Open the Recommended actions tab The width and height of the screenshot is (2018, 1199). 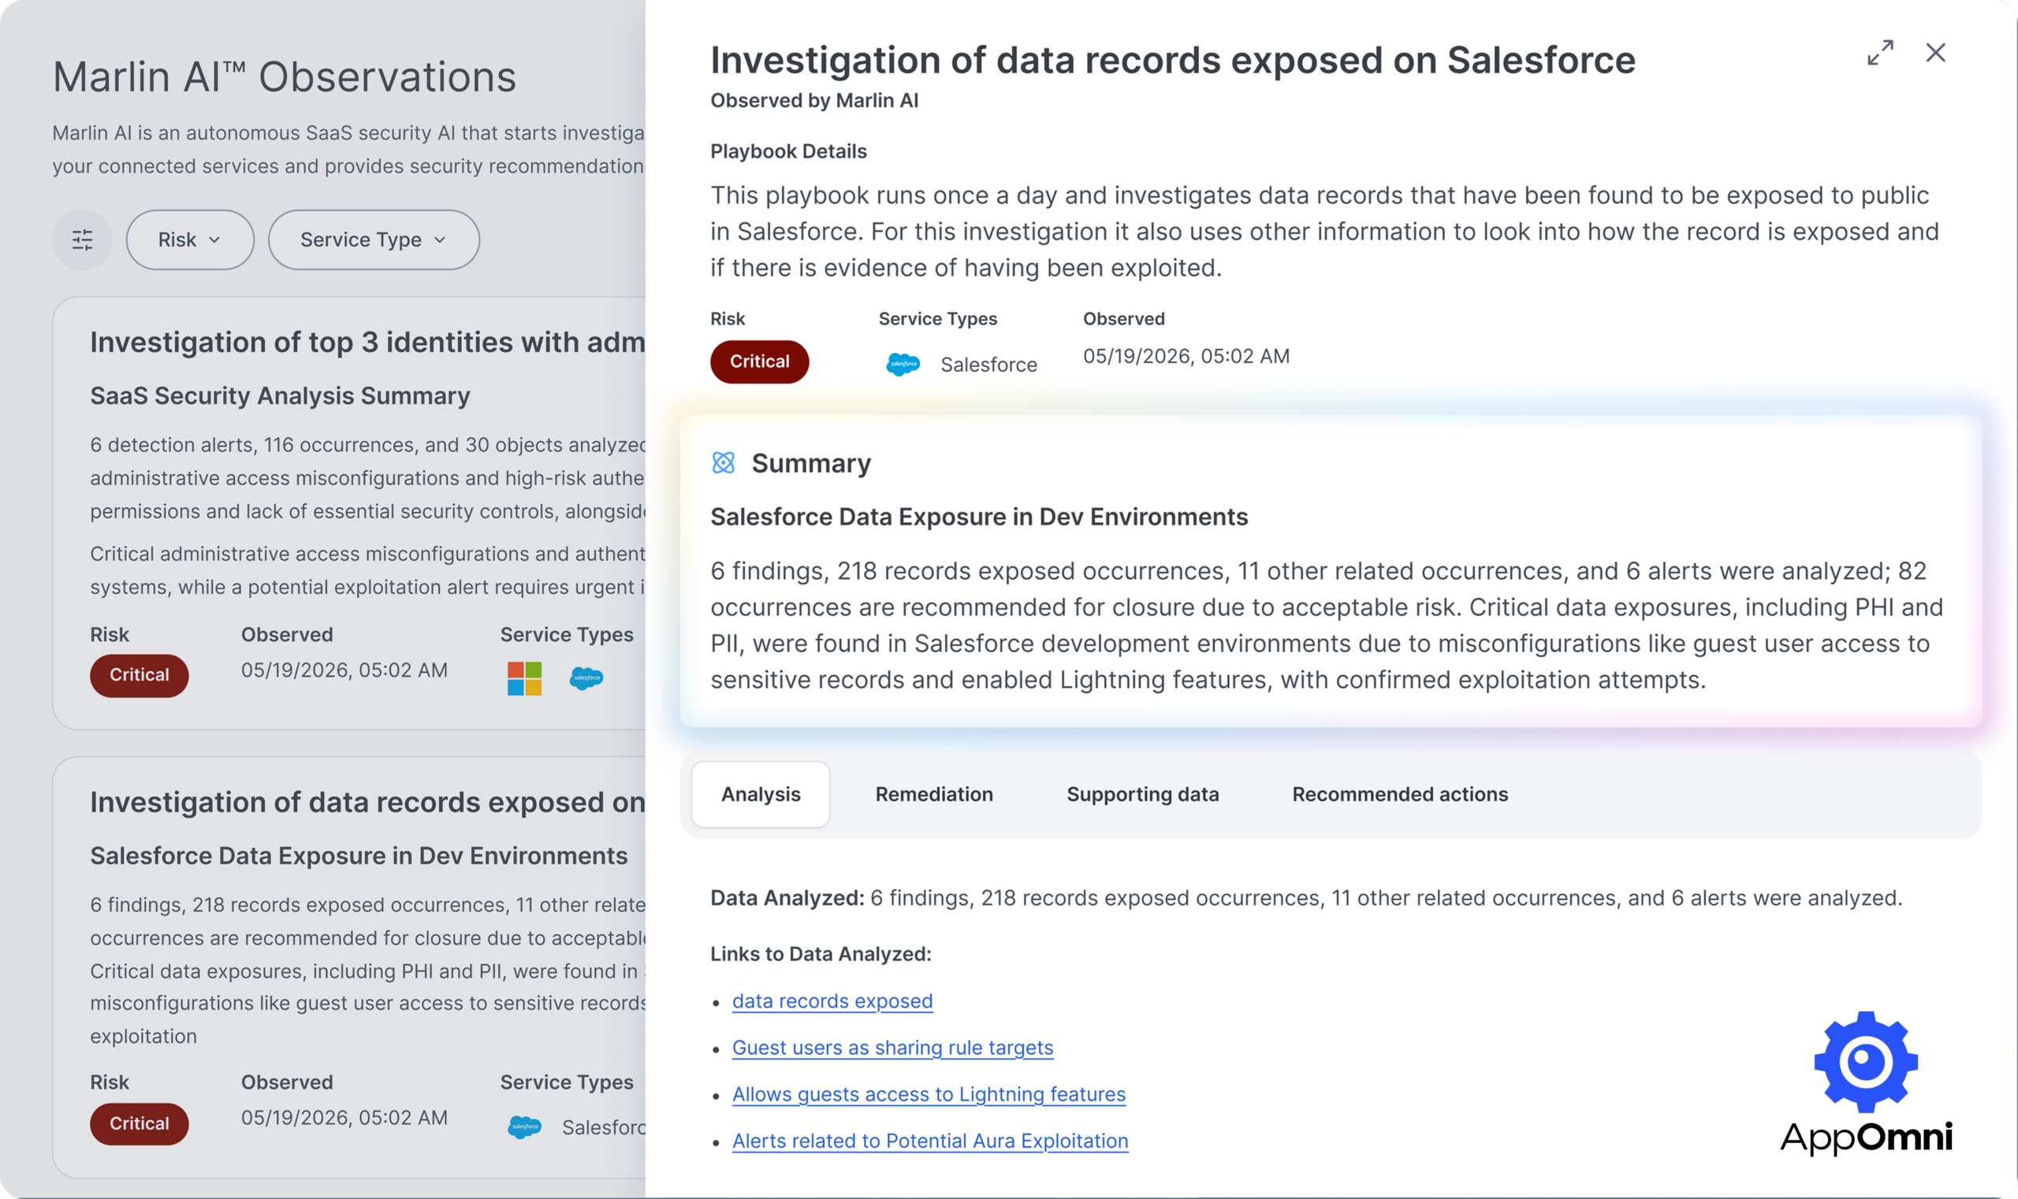[1399, 794]
